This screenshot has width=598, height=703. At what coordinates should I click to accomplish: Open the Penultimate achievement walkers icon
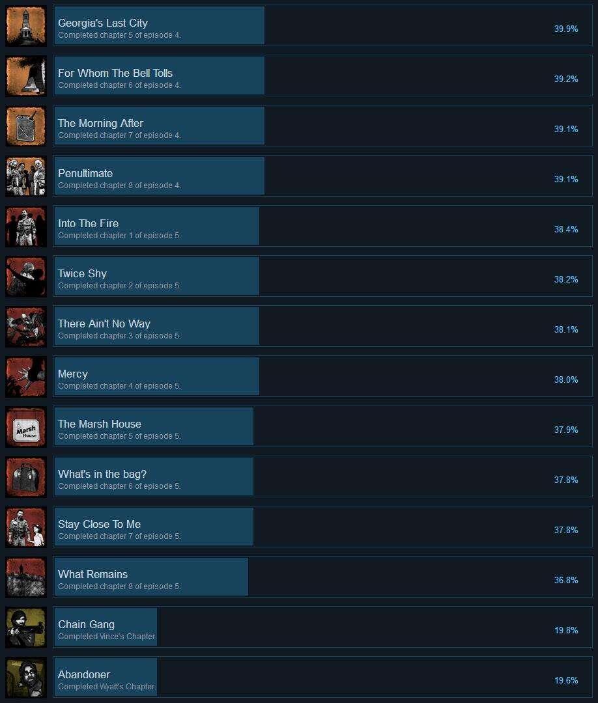point(26,176)
